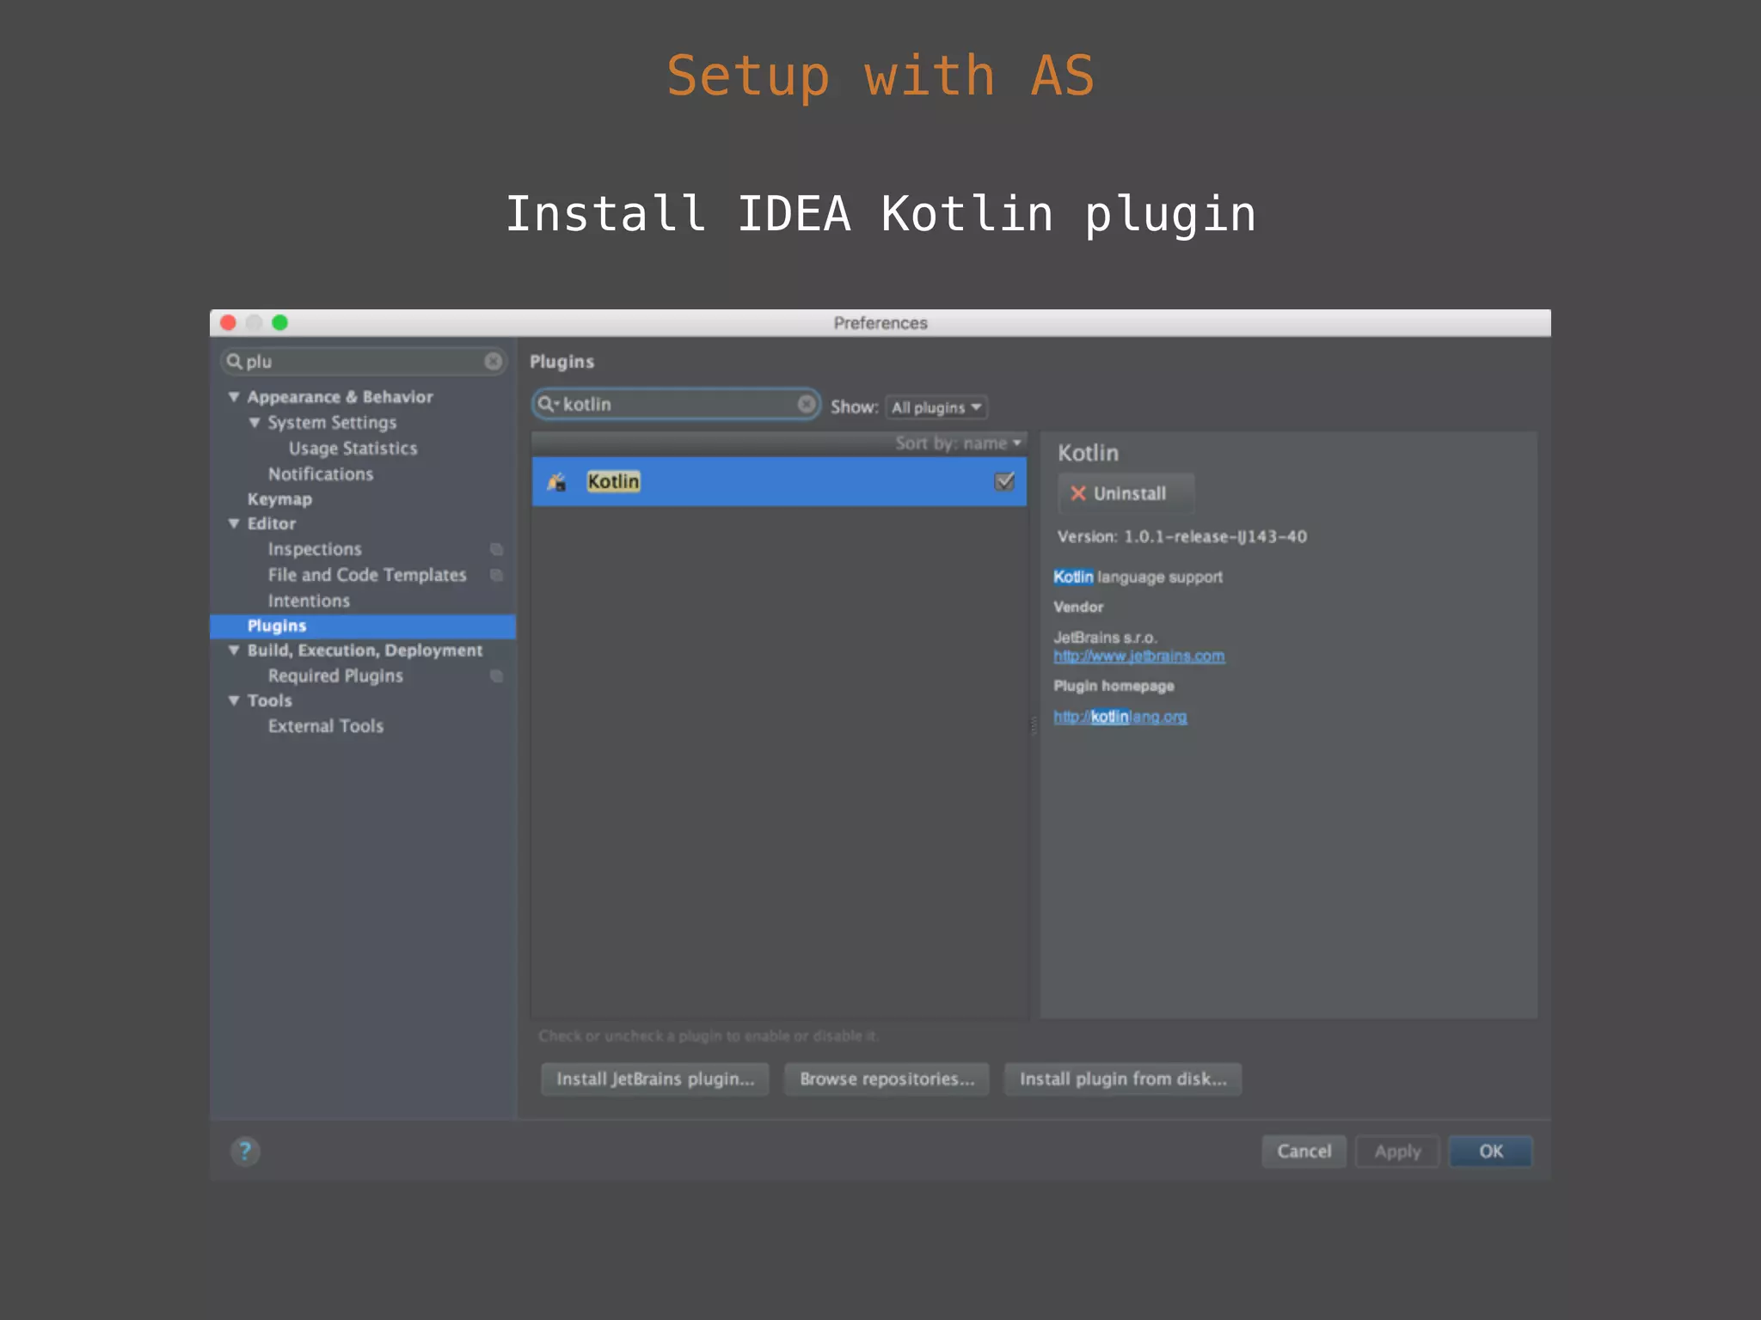
Task: Open the 'Sort by: name' dropdown
Action: tap(958, 443)
